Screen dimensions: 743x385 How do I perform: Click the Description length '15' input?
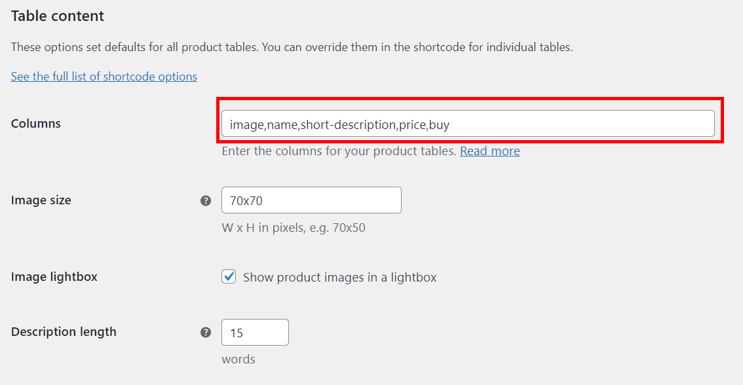pyautogui.click(x=255, y=332)
